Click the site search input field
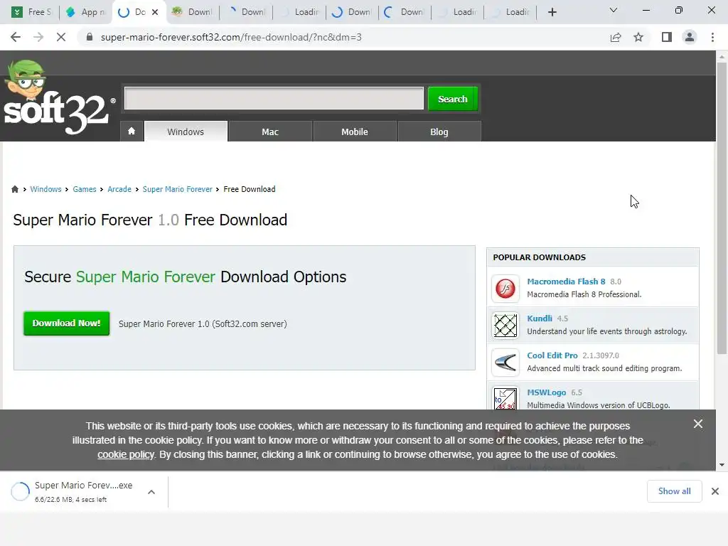 (x=274, y=98)
